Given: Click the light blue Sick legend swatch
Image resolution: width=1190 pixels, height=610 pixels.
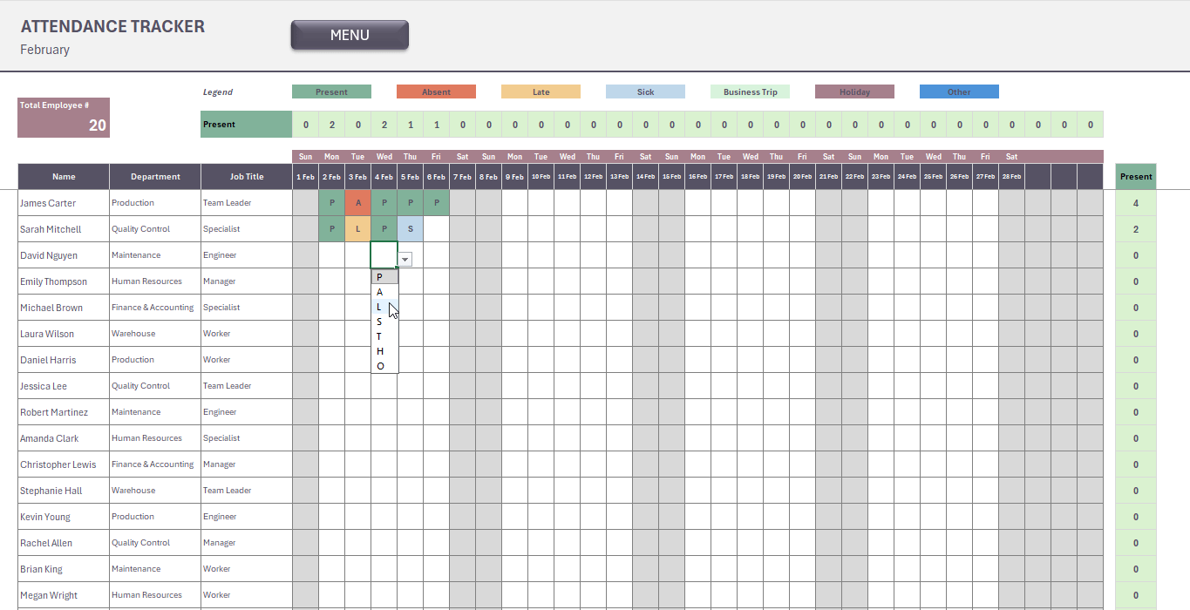Looking at the screenshot, I should coord(645,91).
